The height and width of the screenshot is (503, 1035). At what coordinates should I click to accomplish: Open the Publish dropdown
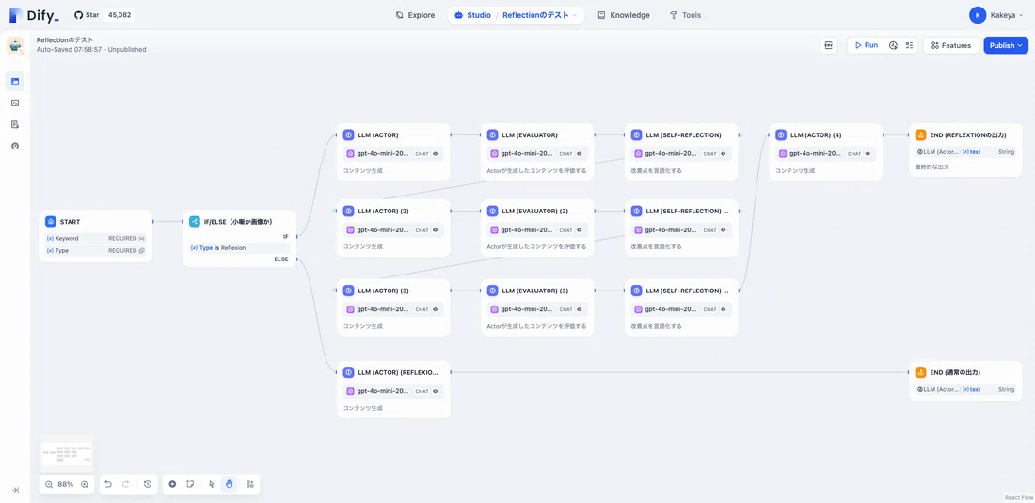pyautogui.click(x=1006, y=45)
